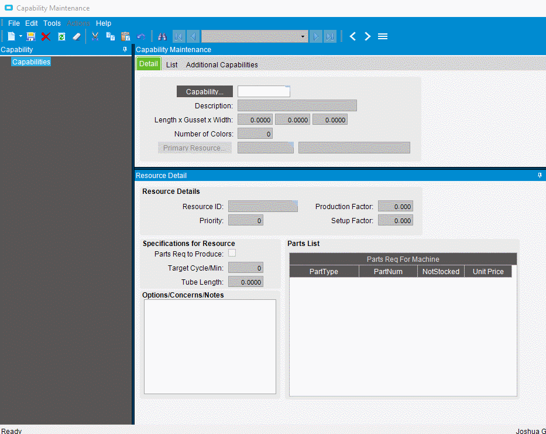Screen dimensions: 546x434
Task: Click the red X Delete icon
Action: tap(46, 36)
